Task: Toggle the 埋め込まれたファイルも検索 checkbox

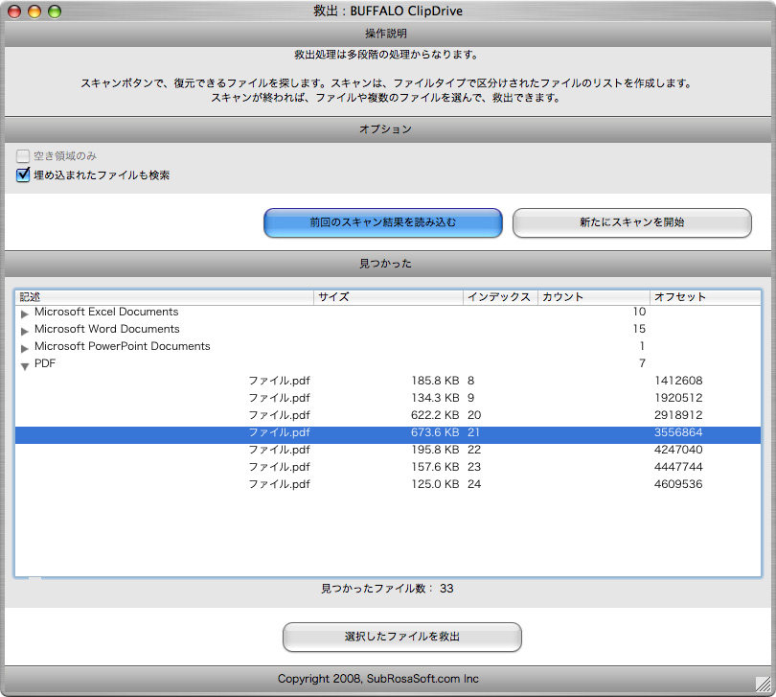Action: point(23,174)
